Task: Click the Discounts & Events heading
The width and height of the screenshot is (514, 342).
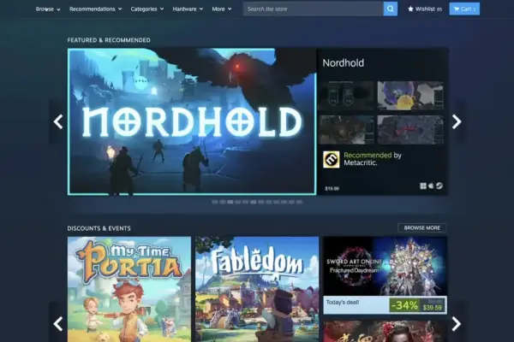Action: pos(99,228)
